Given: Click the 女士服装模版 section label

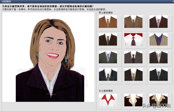Looking at the screenshot, I should [106, 91].
